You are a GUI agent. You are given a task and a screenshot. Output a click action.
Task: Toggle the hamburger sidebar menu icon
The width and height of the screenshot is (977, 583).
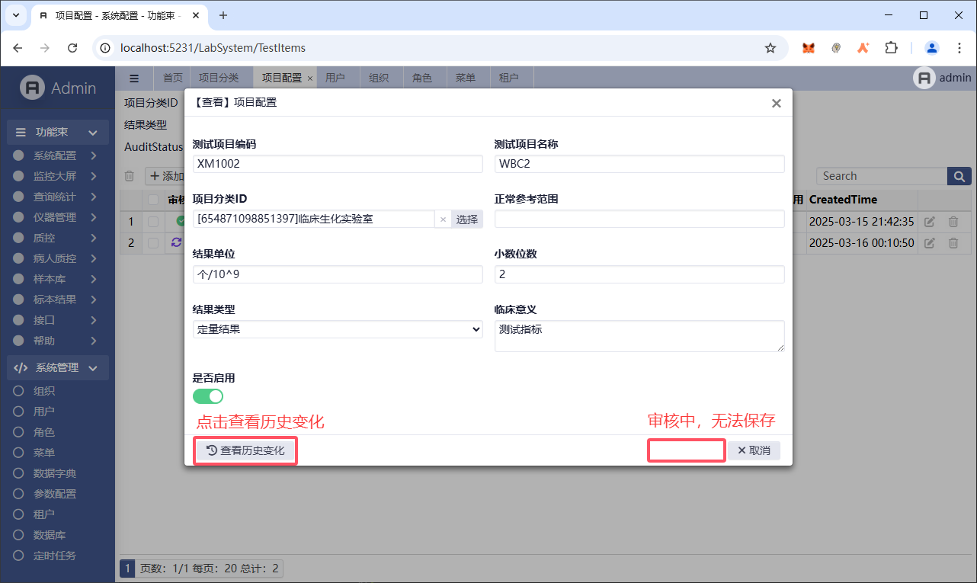134,78
